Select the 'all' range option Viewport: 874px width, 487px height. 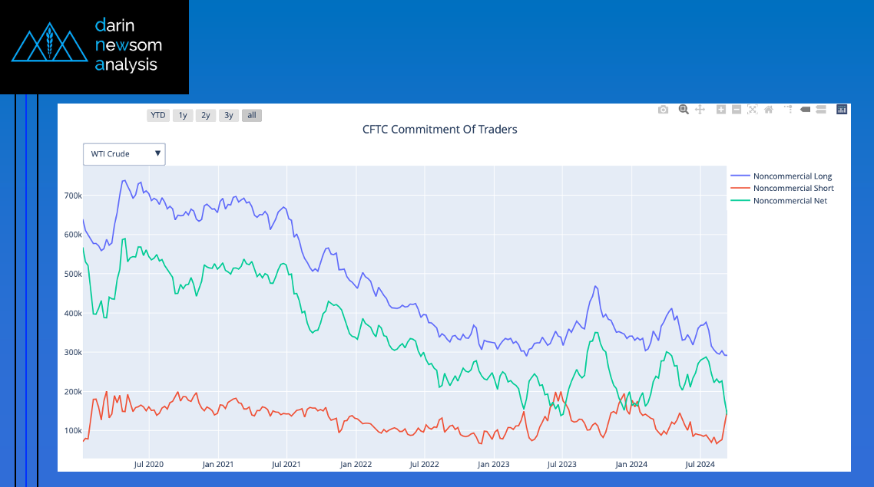click(x=251, y=116)
